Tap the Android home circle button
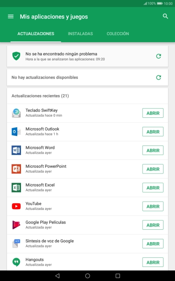Screen dimensions: 175x281 coord(87,276)
